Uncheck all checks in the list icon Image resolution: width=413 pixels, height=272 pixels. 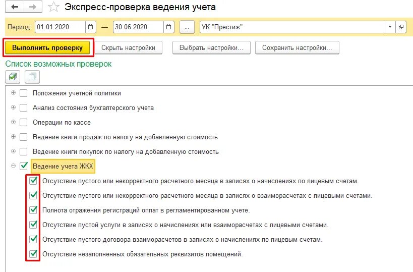32,77
